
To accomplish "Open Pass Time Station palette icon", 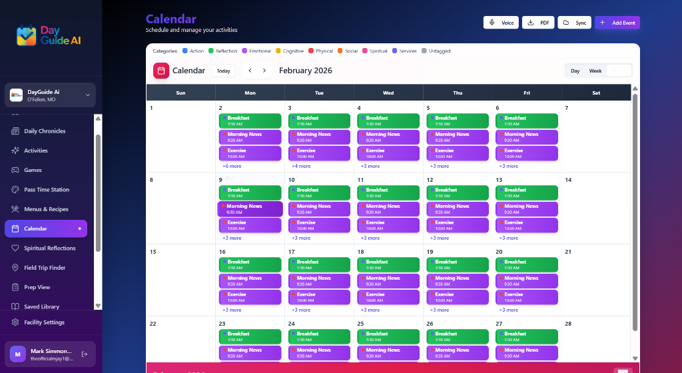I will [15, 190].
